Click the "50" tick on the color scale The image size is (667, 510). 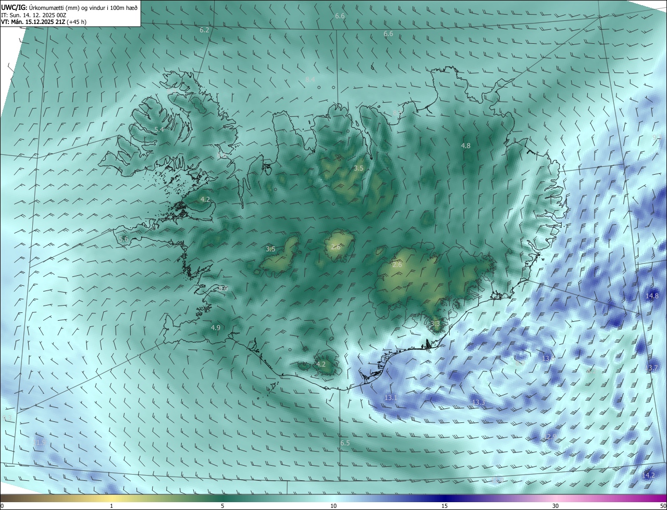tap(662, 506)
